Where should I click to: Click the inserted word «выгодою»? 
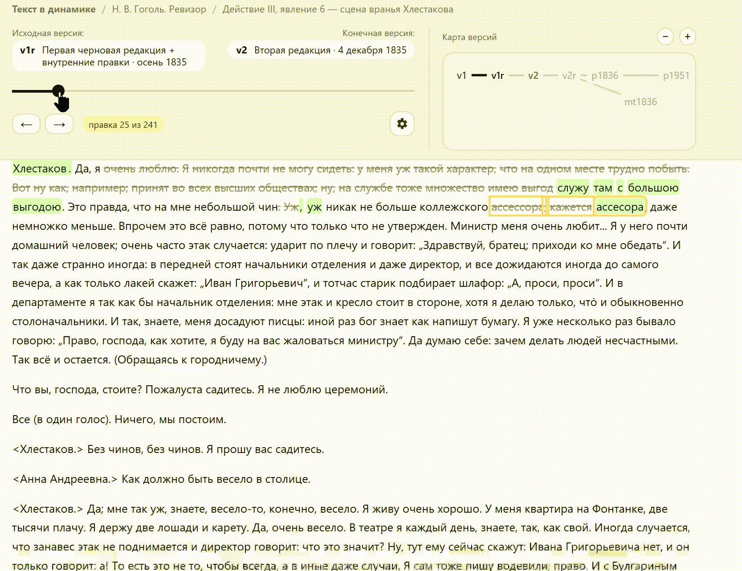pyautogui.click(x=37, y=207)
